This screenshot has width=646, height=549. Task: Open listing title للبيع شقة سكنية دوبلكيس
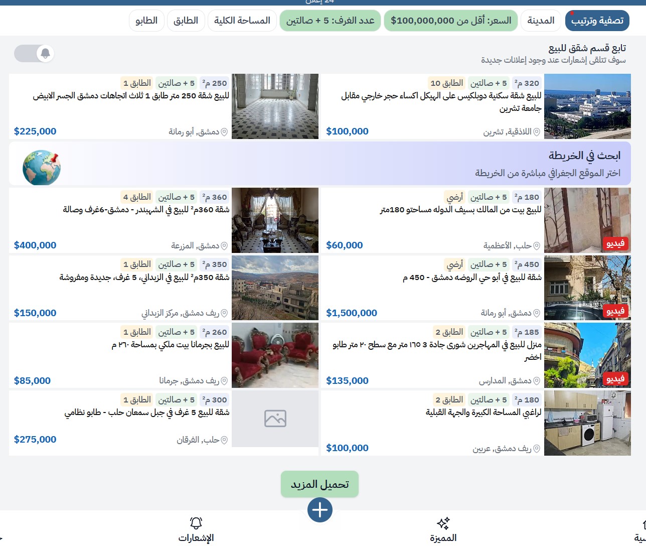(441, 102)
